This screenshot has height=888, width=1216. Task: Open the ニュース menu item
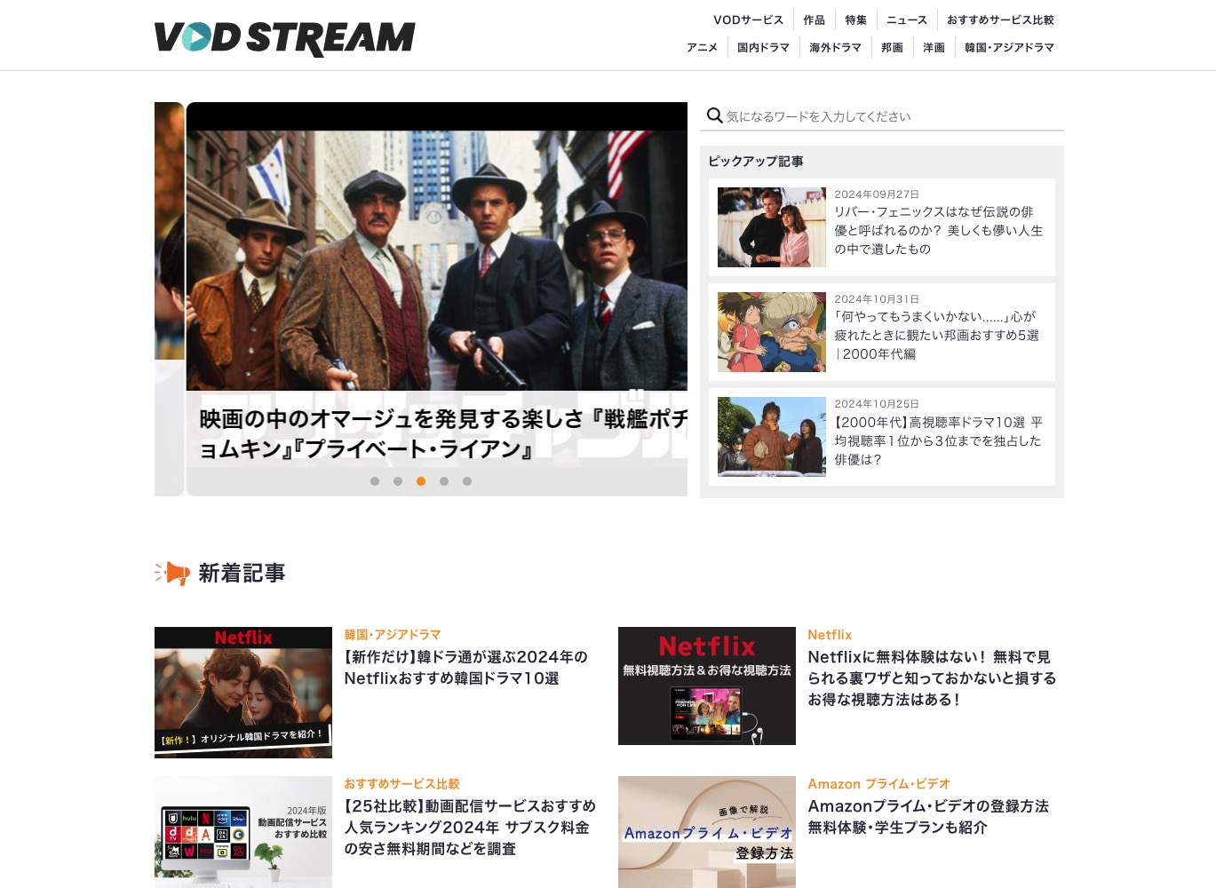coord(906,20)
